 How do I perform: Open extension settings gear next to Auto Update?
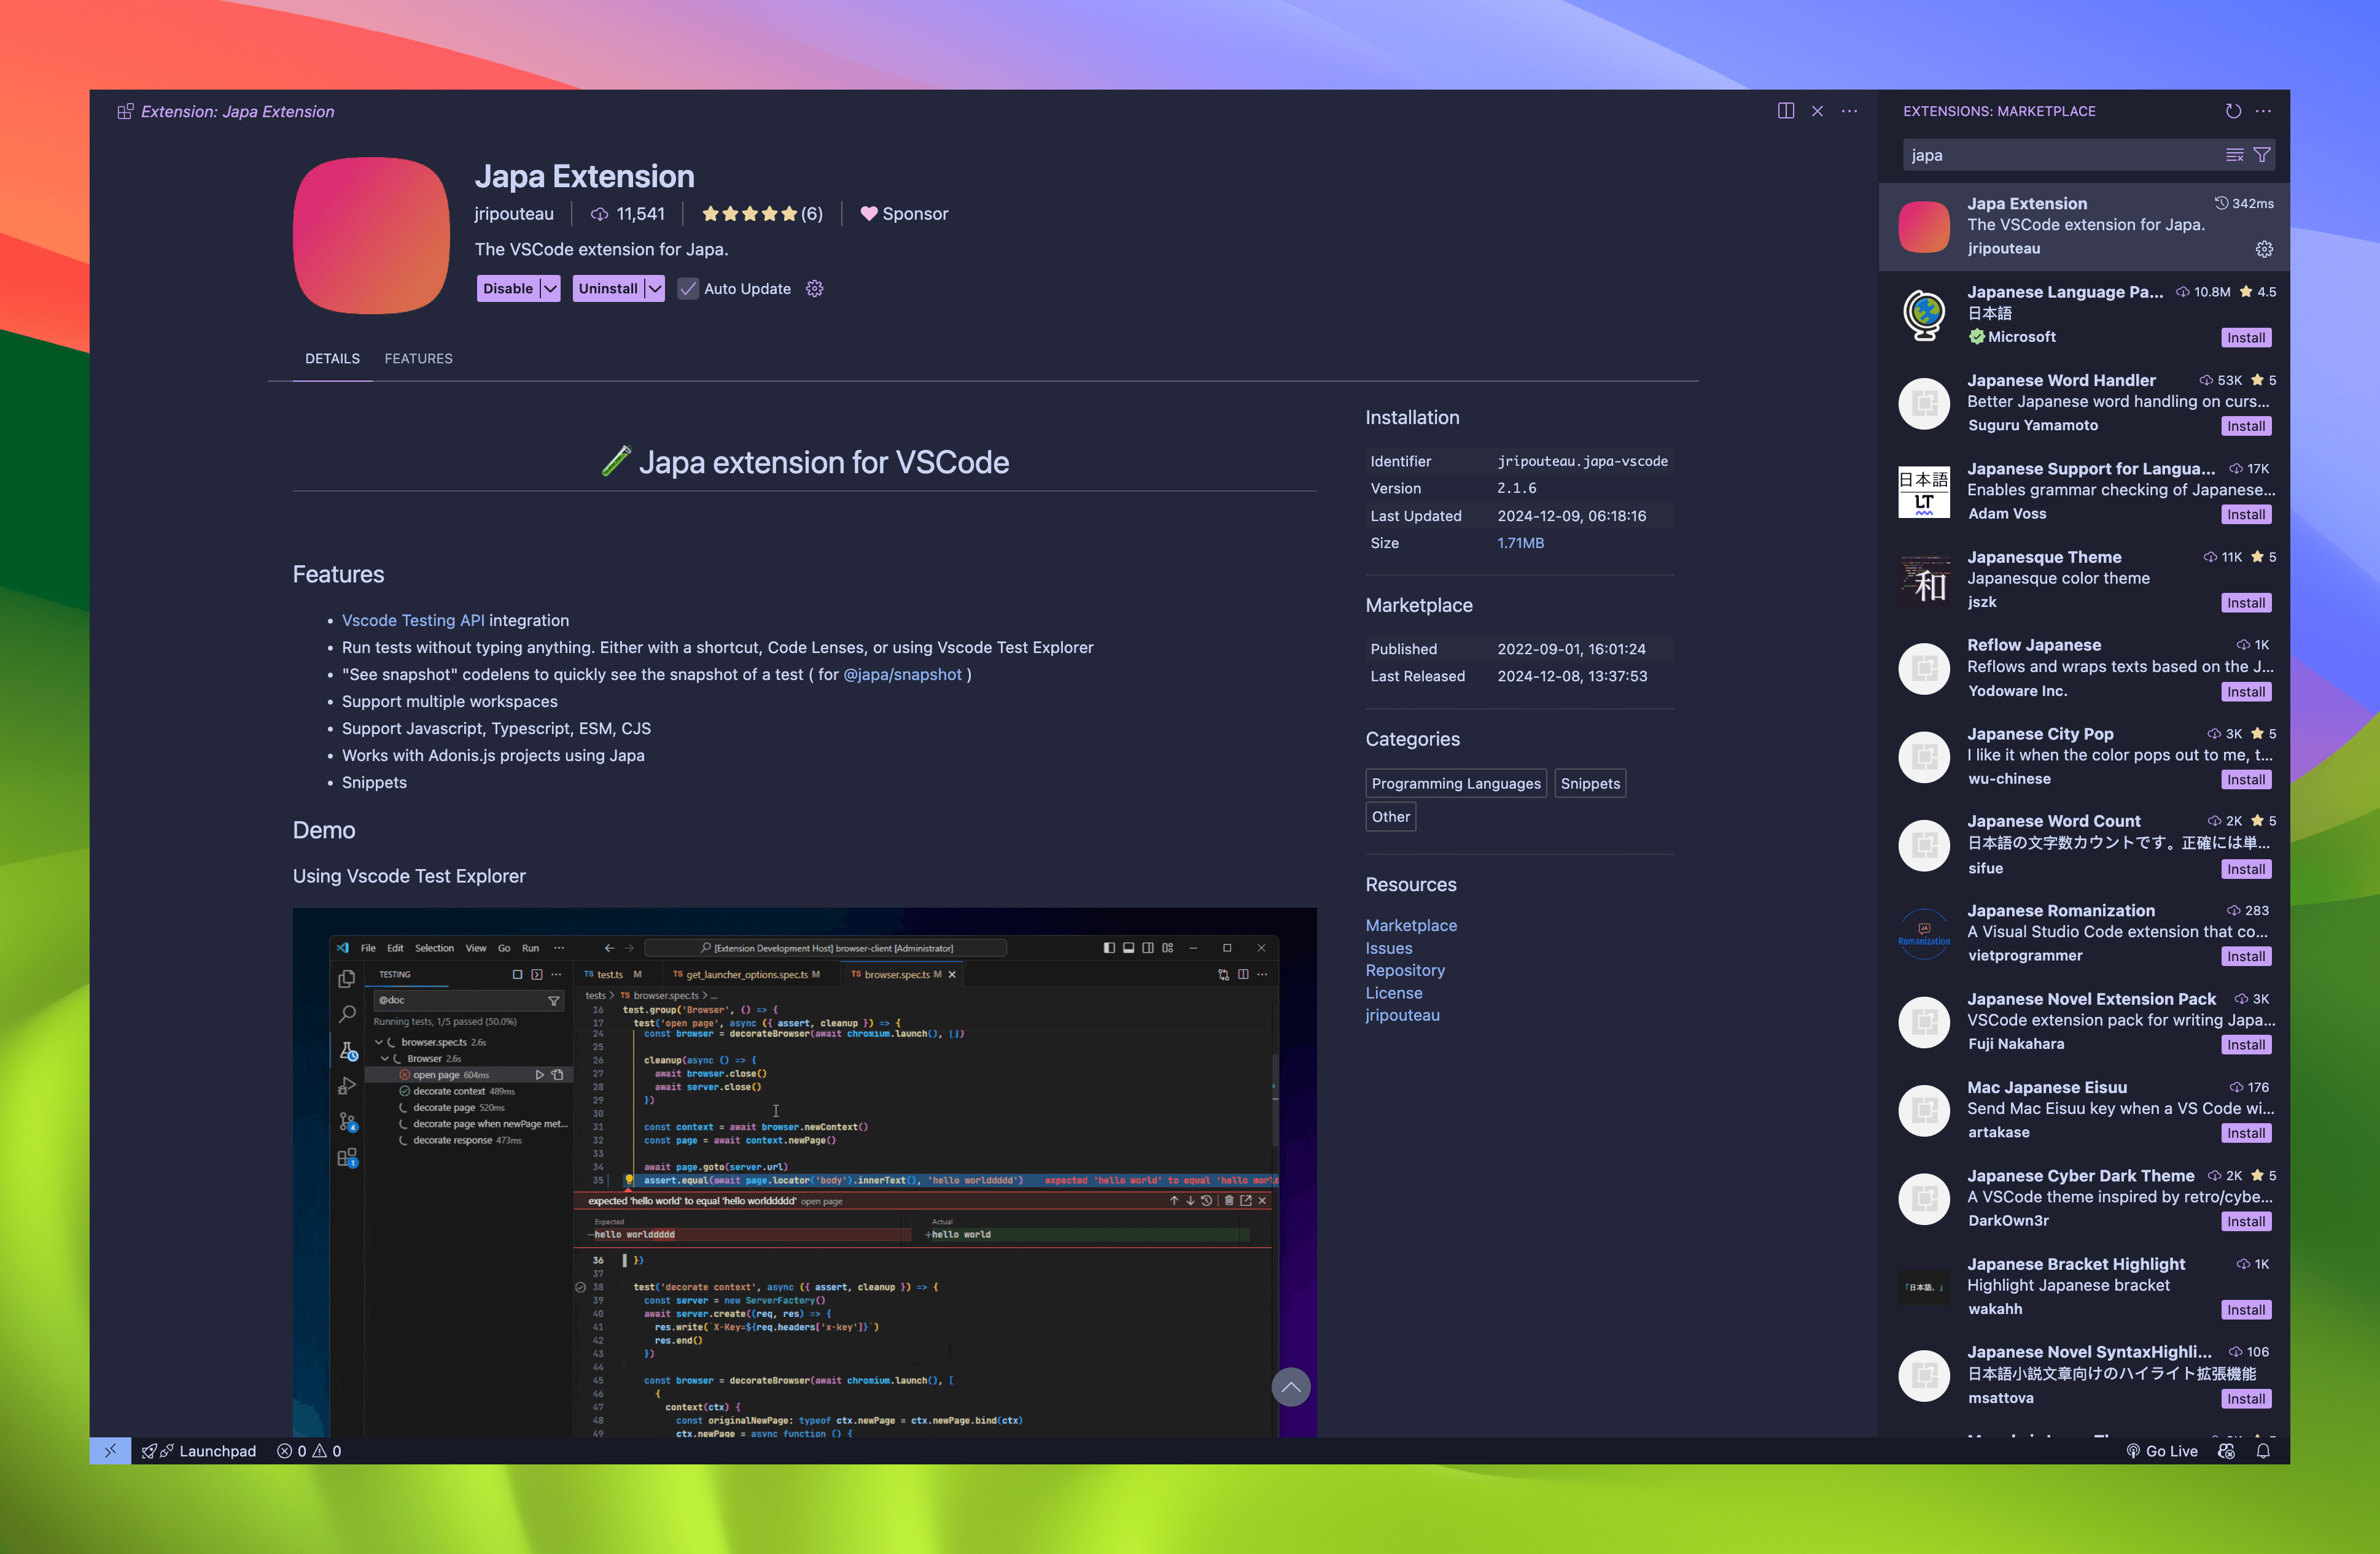click(x=815, y=289)
